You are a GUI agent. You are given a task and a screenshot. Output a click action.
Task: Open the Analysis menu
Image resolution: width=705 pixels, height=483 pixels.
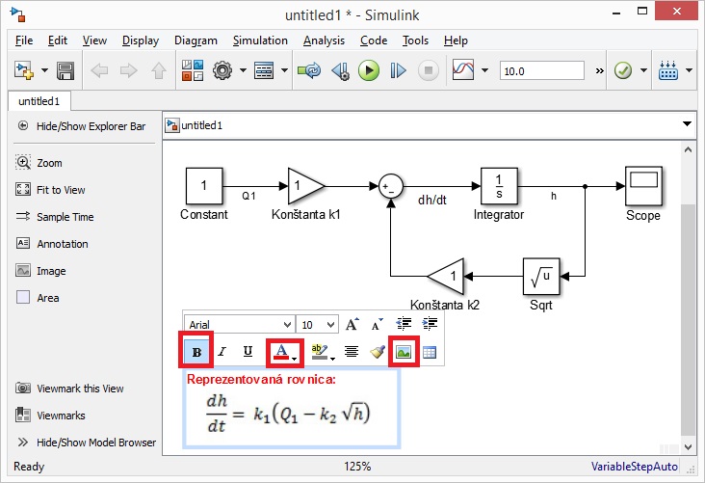[324, 40]
